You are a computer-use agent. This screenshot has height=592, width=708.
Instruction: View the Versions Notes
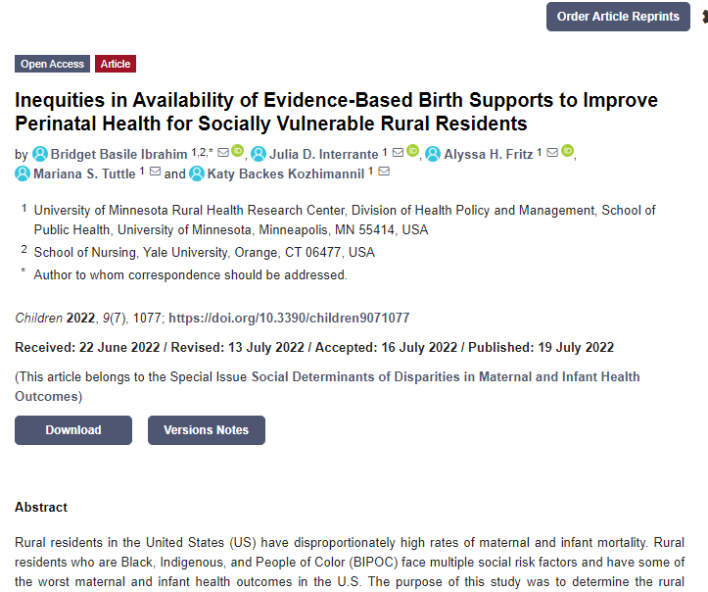(207, 430)
